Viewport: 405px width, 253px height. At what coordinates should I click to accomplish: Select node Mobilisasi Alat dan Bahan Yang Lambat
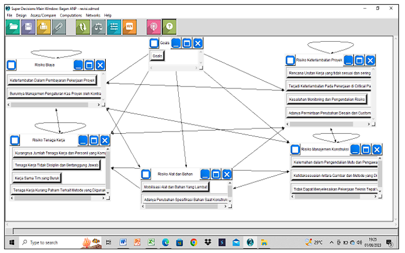click(176, 187)
